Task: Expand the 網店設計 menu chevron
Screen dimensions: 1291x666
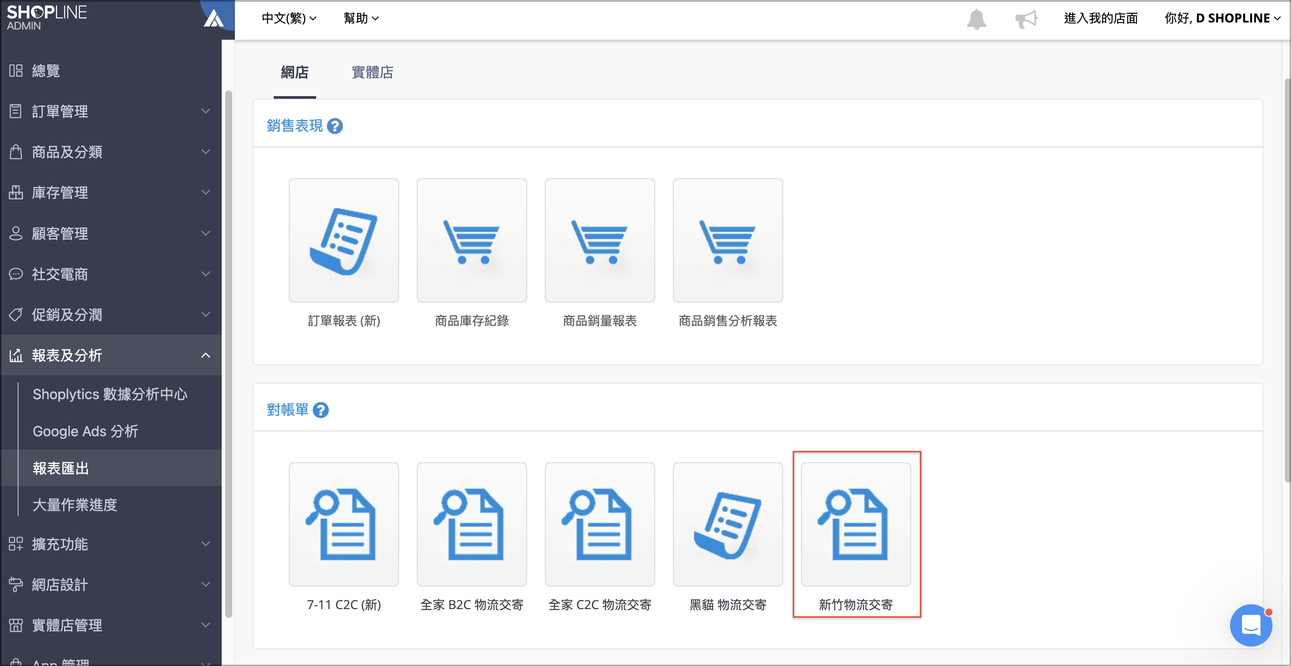Action: click(x=205, y=584)
